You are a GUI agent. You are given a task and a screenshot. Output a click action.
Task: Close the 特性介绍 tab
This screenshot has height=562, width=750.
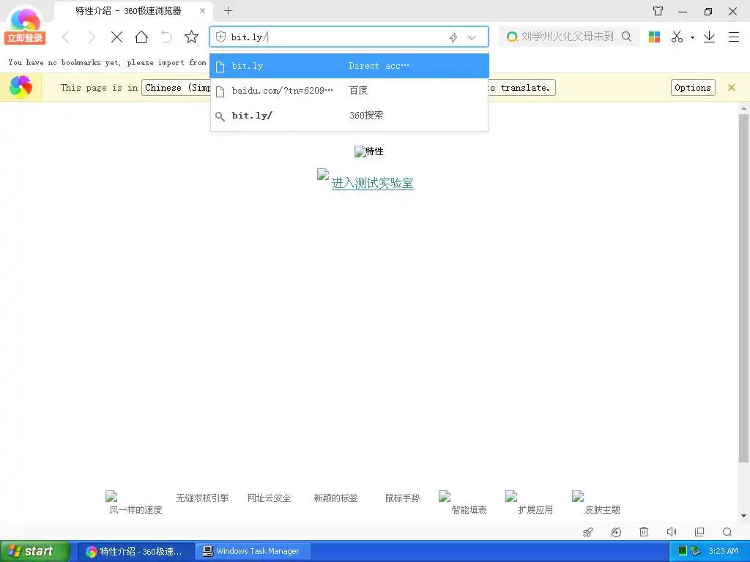tap(202, 10)
